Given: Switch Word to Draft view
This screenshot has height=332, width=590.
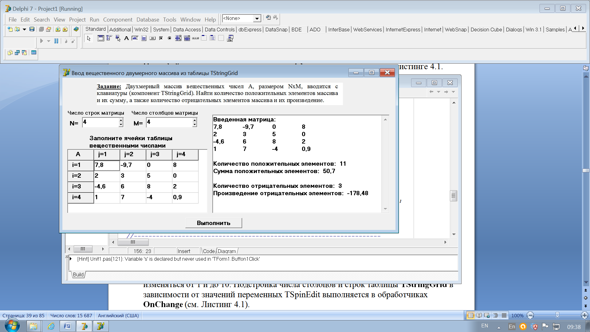Looking at the screenshot, I should coord(504,315).
